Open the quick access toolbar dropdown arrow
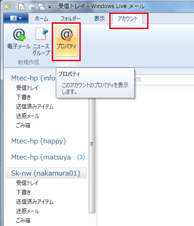Screen dimensions: 194x226 coord(50,7)
